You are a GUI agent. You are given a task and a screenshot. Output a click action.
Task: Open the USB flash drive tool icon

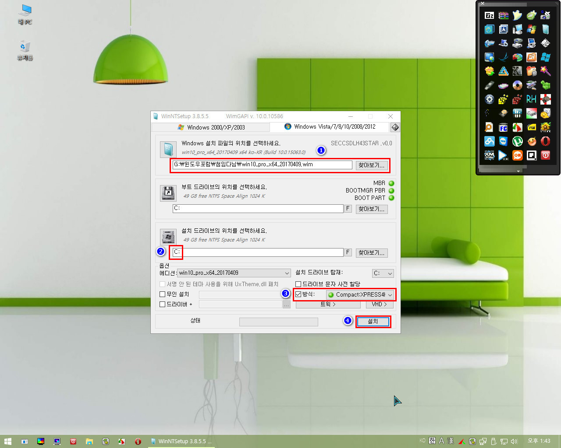tap(490, 85)
